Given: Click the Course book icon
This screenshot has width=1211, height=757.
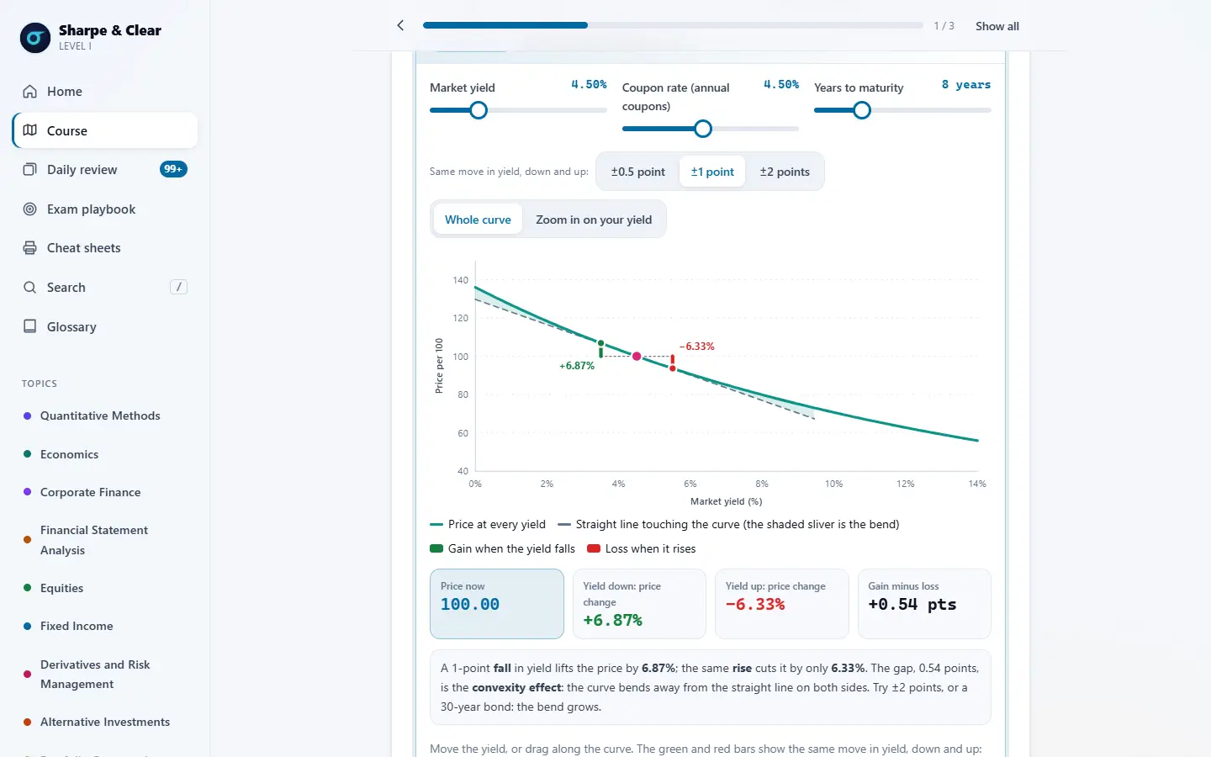Looking at the screenshot, I should click(x=30, y=130).
